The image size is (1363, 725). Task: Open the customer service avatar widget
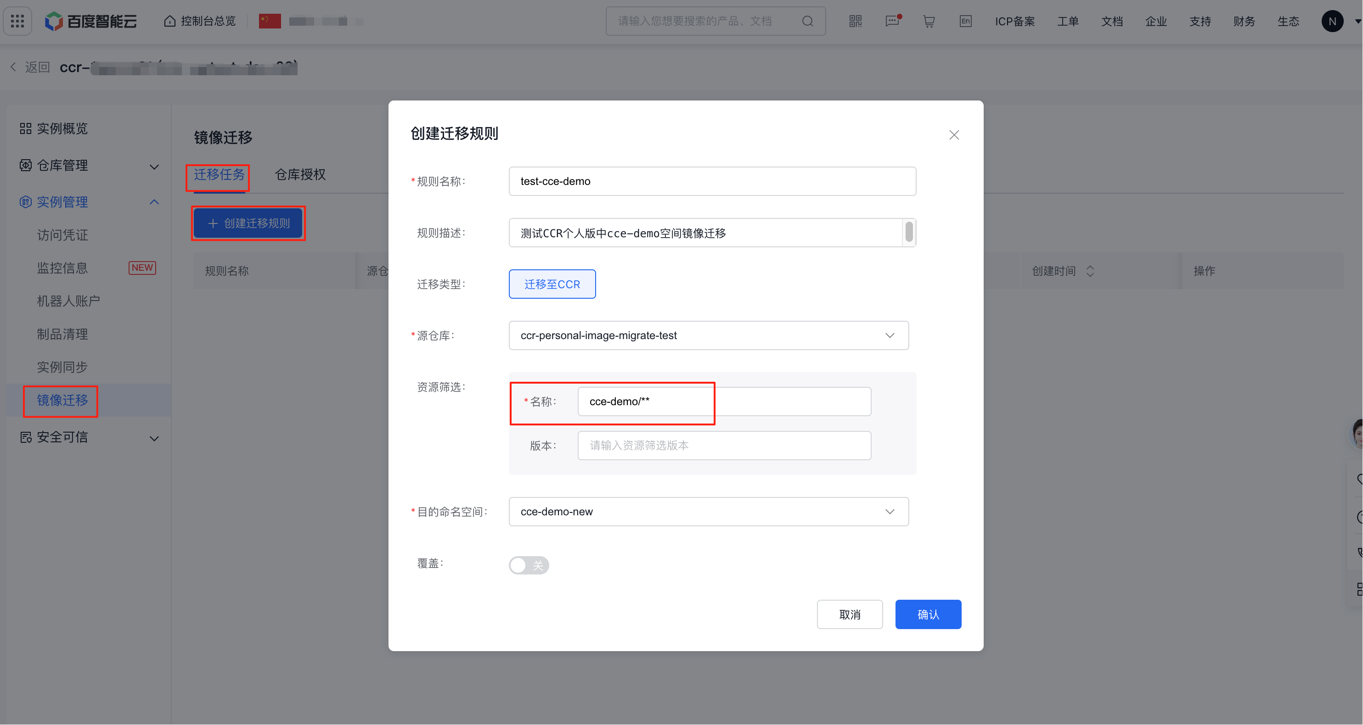(1357, 434)
